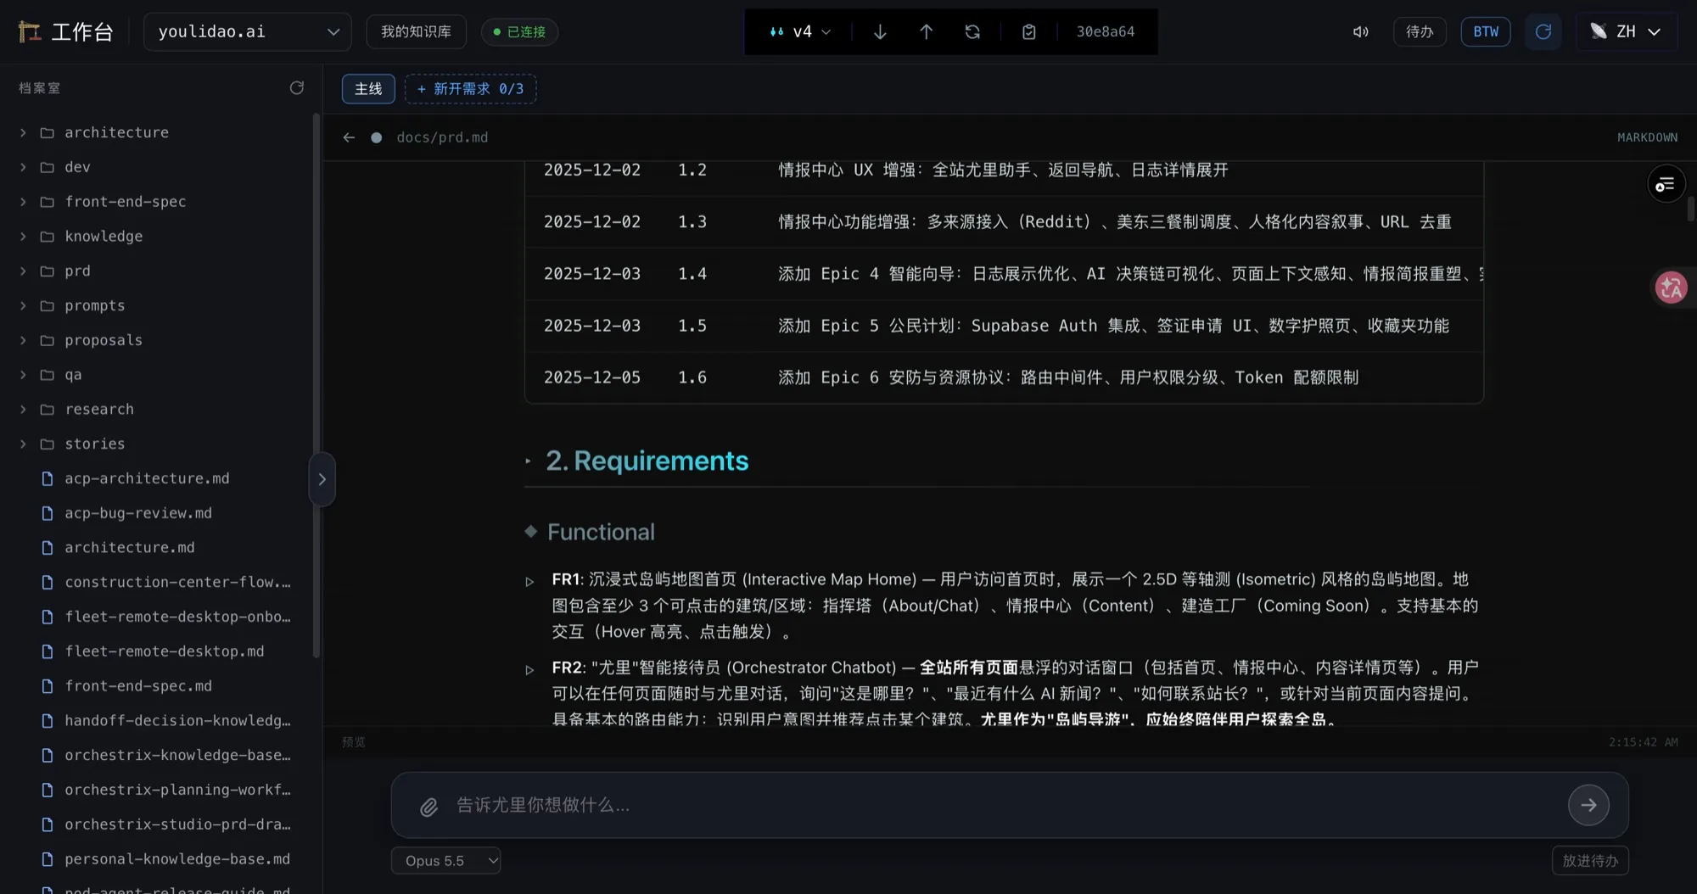Open orchestrix-studio-prd-dra… file
Viewport: 1697px width, 894px height.
pyautogui.click(x=157, y=824)
